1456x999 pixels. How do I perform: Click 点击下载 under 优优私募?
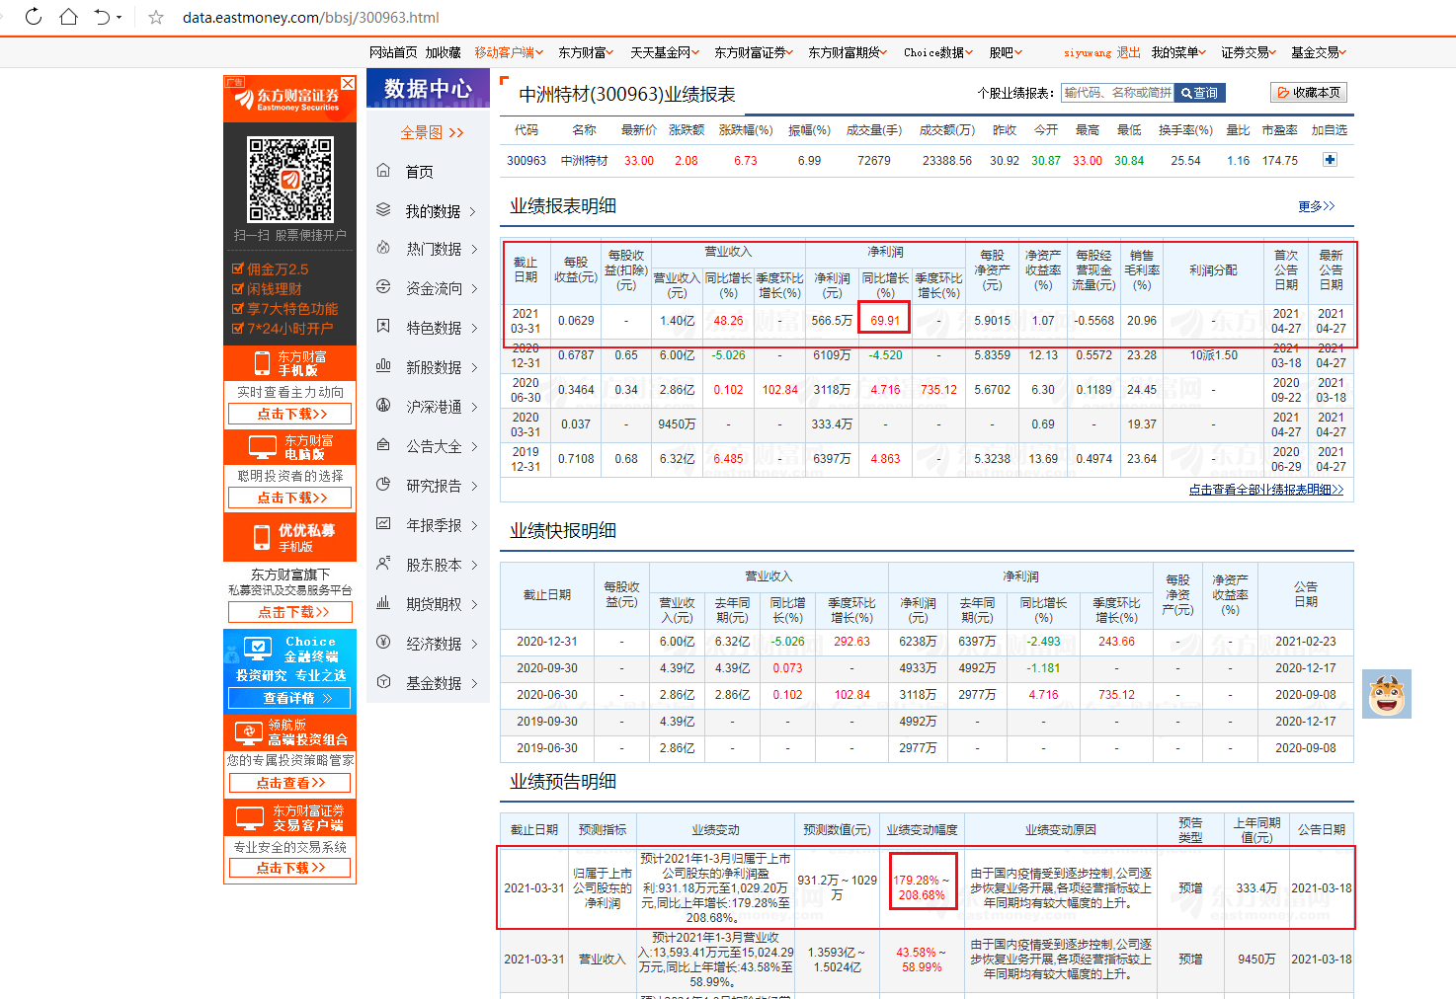tap(290, 612)
